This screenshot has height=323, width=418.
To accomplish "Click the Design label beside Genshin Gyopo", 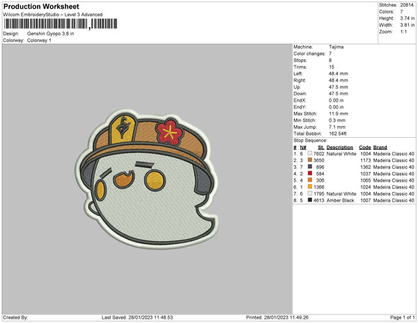I will (x=11, y=33).
